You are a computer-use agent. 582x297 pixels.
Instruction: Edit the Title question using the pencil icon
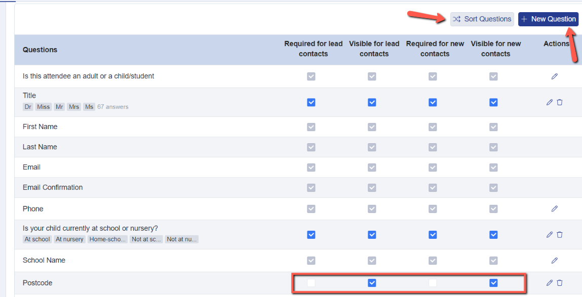tap(549, 102)
